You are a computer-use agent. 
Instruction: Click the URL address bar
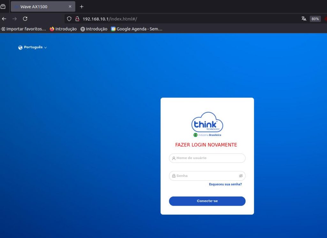pos(181,19)
